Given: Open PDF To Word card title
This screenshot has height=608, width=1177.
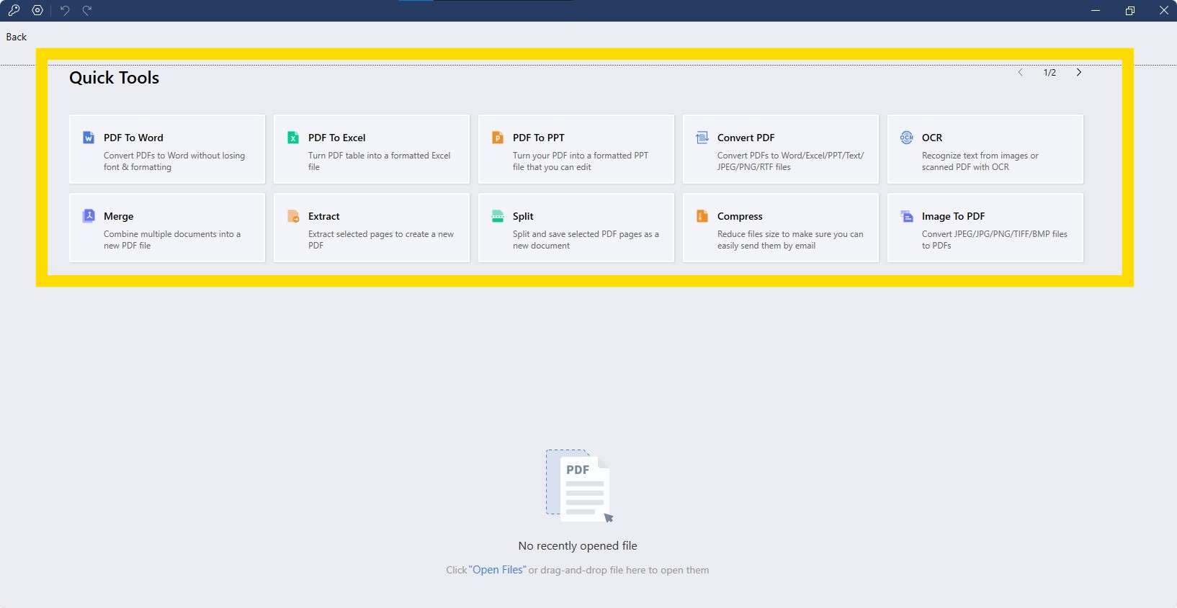Looking at the screenshot, I should coord(133,138).
